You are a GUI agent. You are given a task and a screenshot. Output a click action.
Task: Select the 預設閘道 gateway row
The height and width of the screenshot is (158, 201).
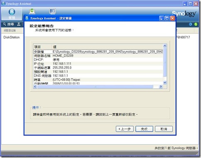[x=98, y=72]
